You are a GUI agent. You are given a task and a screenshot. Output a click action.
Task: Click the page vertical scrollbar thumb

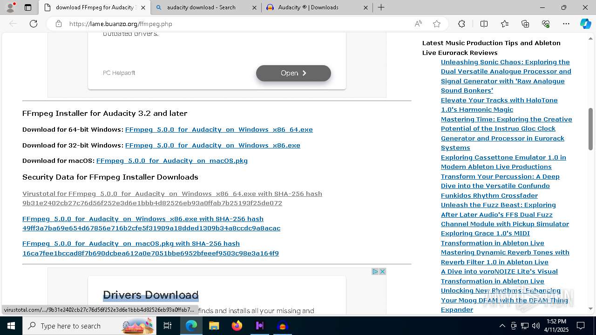(x=590, y=129)
